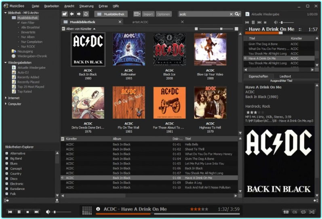Pause playback in the bottom player bar
The width and height of the screenshot is (322, 219).
[19, 212]
